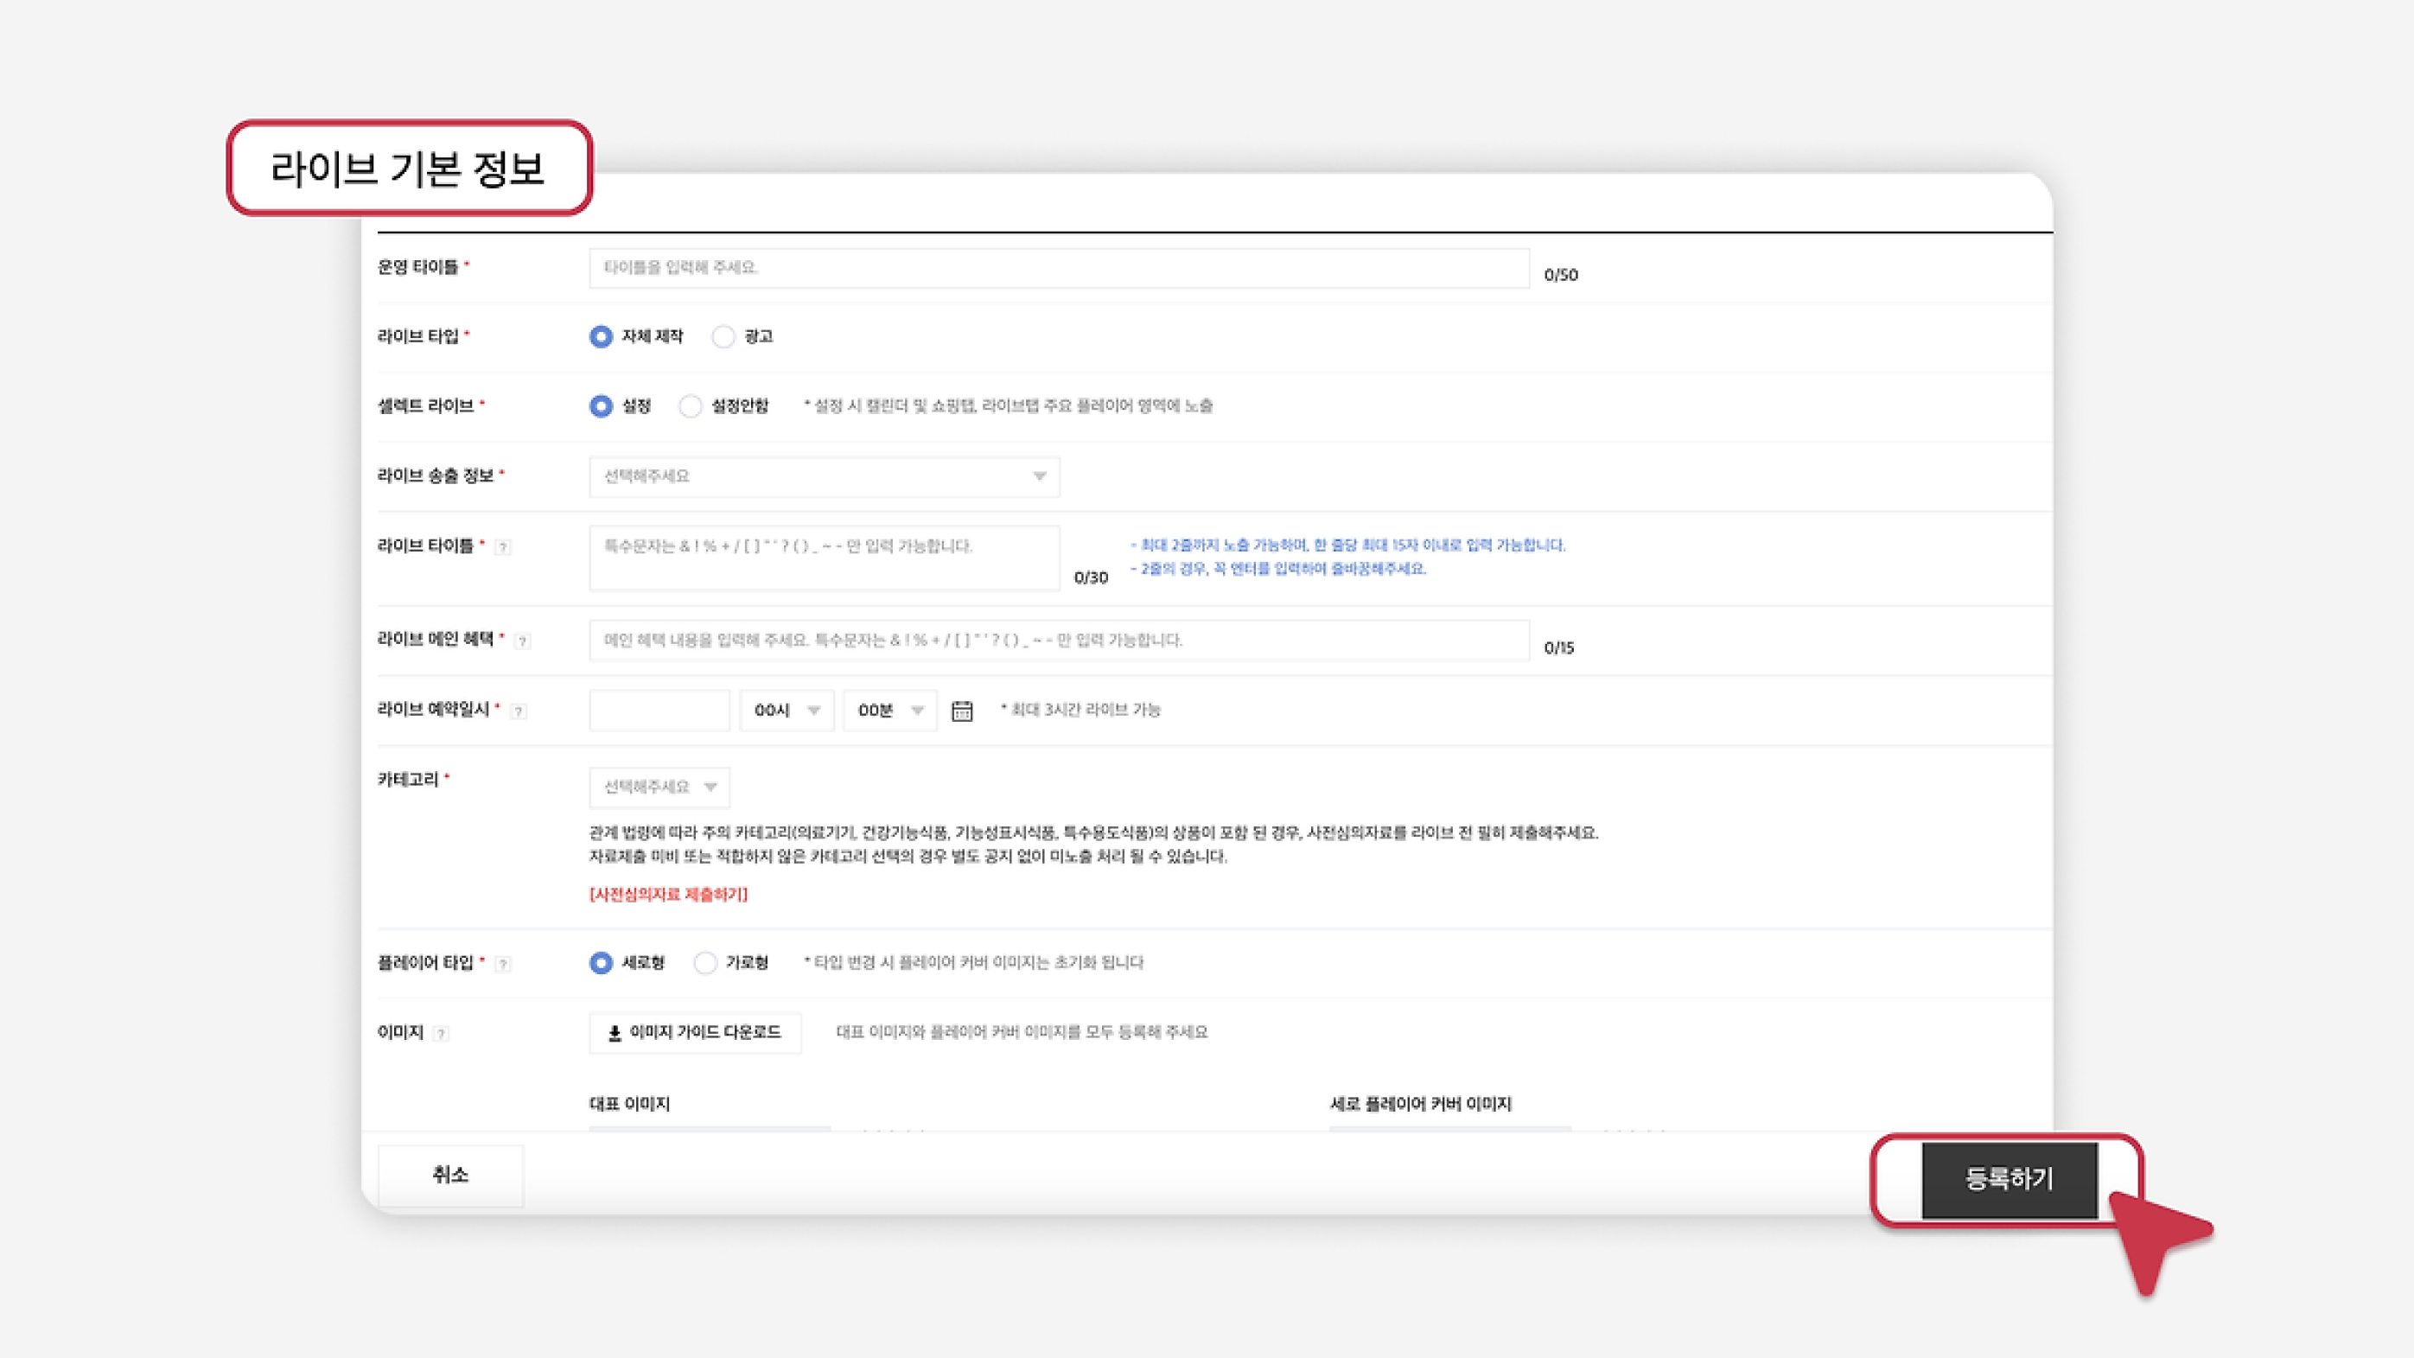Click the 취소 button
Viewport: 2414px width, 1358px height.
451,1176
